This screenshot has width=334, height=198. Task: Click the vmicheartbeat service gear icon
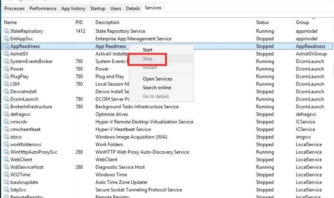coord(6,129)
